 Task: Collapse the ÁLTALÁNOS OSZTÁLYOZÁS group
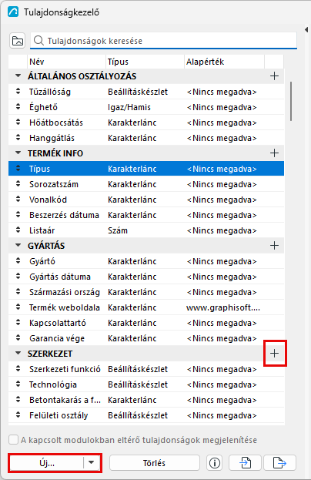[x=18, y=76]
